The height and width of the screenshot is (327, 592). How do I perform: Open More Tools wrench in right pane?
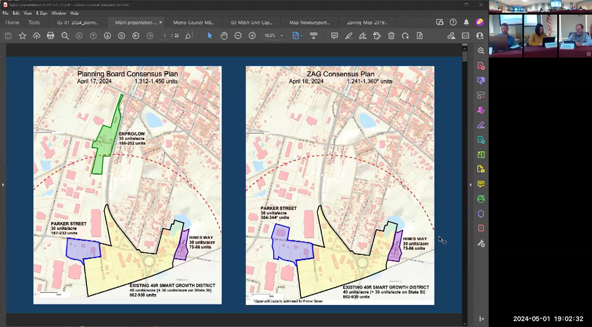pyautogui.click(x=481, y=243)
